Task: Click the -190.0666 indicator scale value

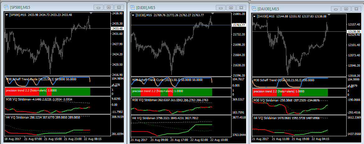Action: pos(354,100)
